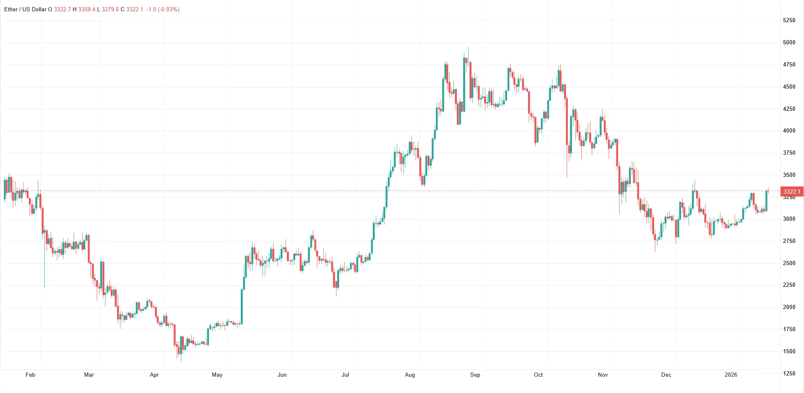Click the high value 3359.4 in legend
This screenshot has height=393, width=804.
click(87, 9)
